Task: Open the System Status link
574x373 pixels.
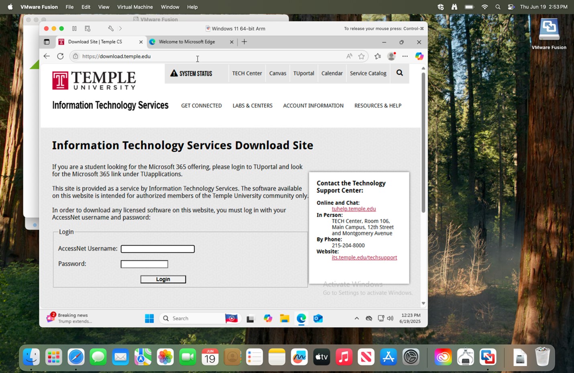Action: point(191,73)
